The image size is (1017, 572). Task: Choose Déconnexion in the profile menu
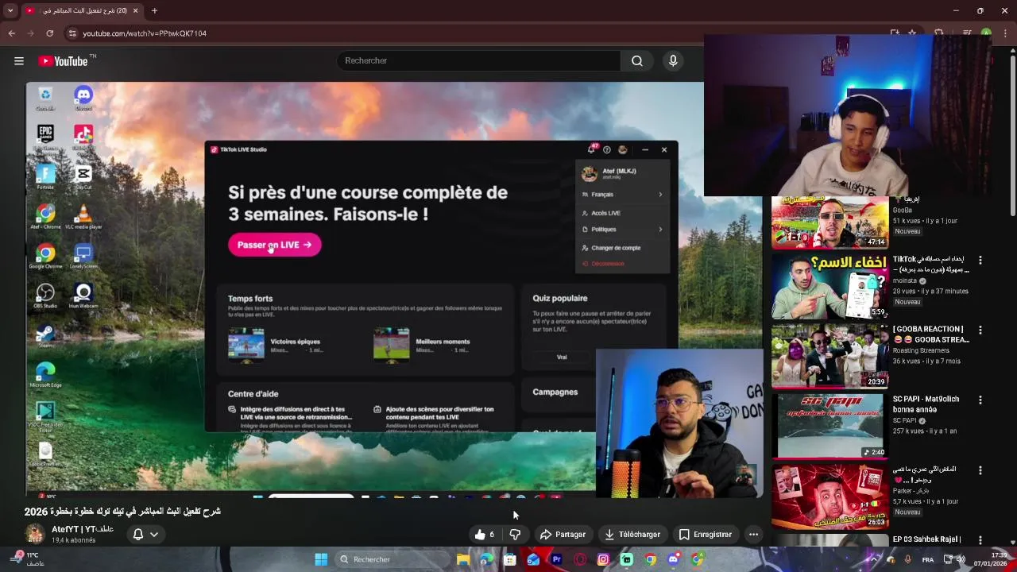coord(622,264)
